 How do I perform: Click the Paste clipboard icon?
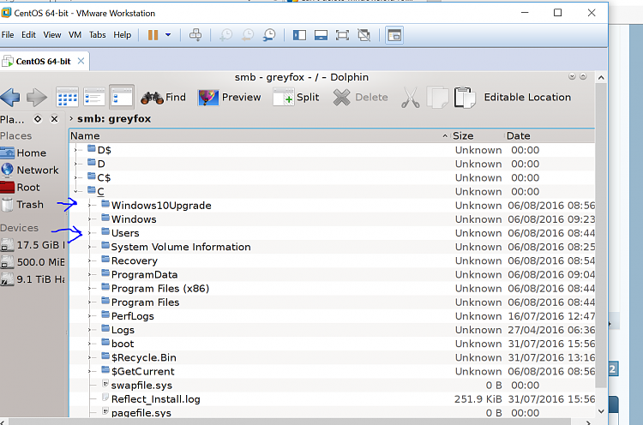tap(465, 98)
